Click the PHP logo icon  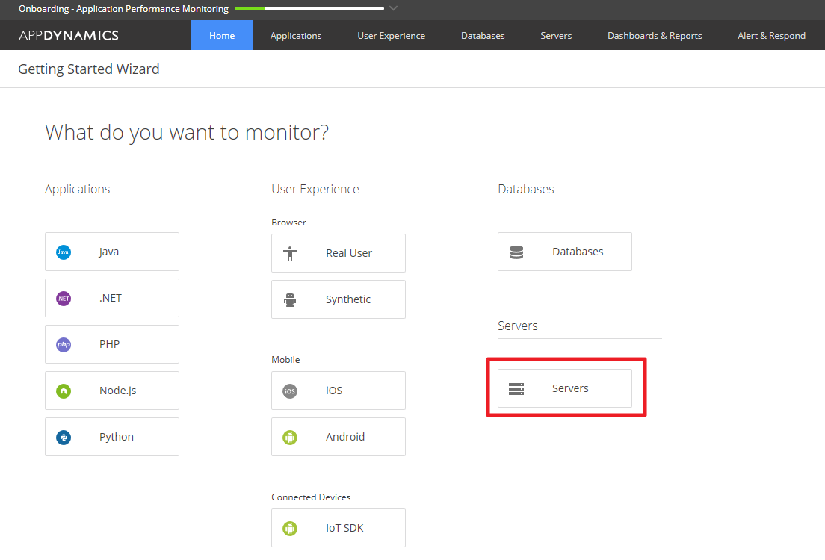[x=64, y=344]
